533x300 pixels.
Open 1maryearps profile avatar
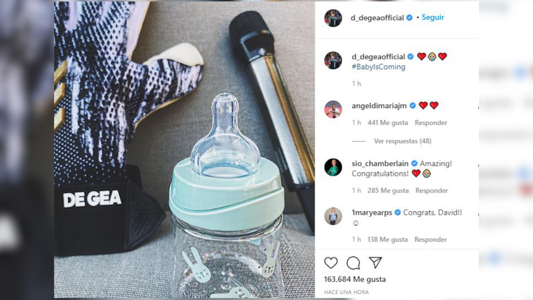pyautogui.click(x=333, y=216)
